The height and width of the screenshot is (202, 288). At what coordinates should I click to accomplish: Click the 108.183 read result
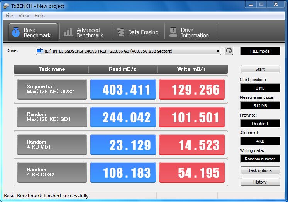(123, 172)
